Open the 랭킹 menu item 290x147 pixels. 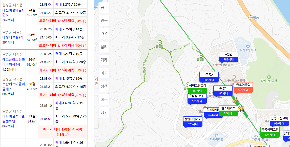click(104, 112)
